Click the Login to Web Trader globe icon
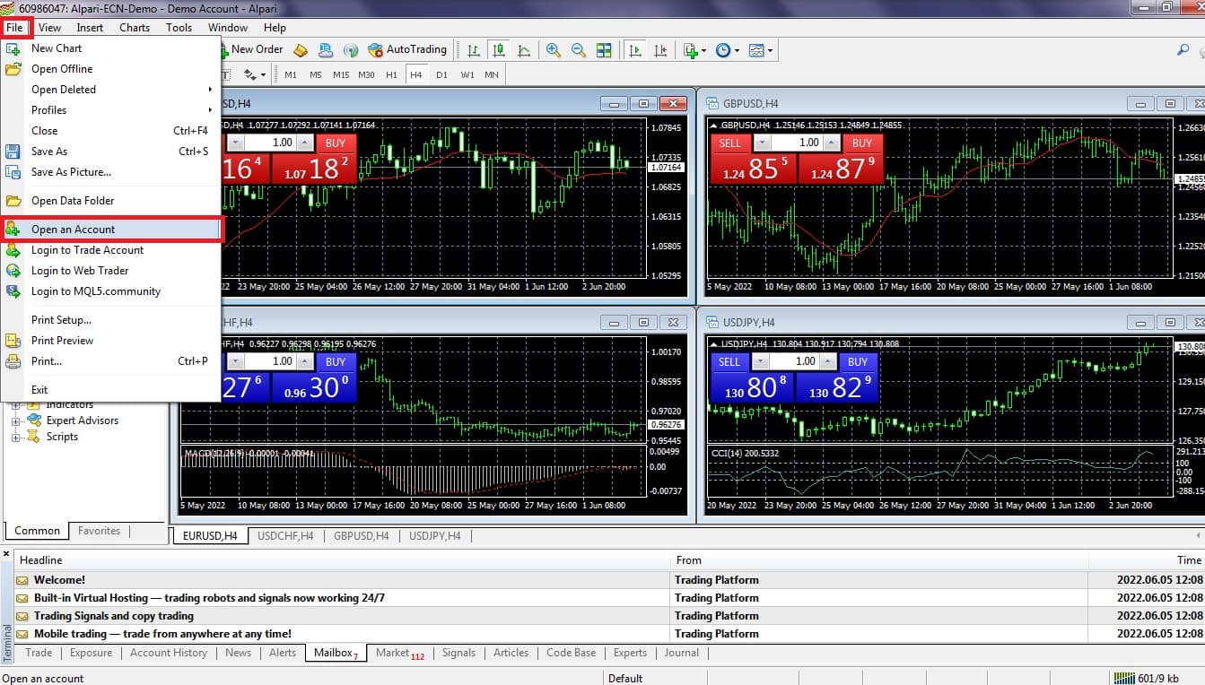This screenshot has width=1205, height=685. click(13, 271)
